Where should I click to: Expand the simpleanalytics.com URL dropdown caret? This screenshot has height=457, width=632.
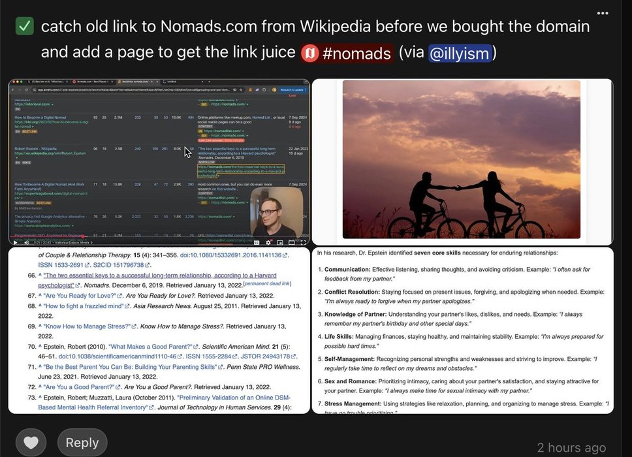pyautogui.click(x=73, y=226)
